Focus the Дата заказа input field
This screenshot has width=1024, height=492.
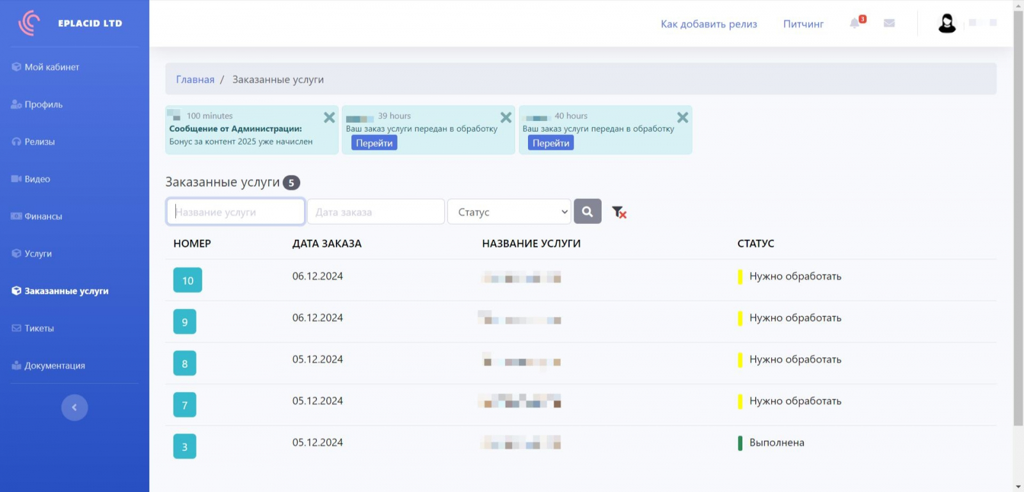(376, 212)
